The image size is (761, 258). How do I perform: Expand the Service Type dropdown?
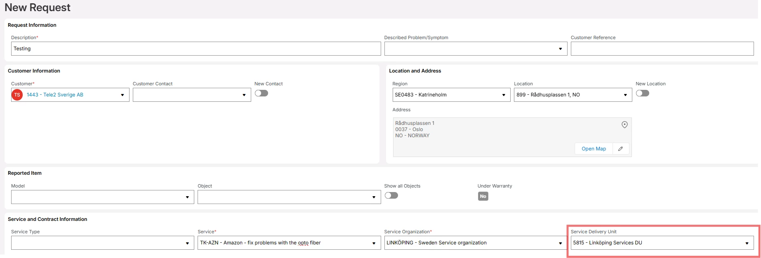pos(187,243)
